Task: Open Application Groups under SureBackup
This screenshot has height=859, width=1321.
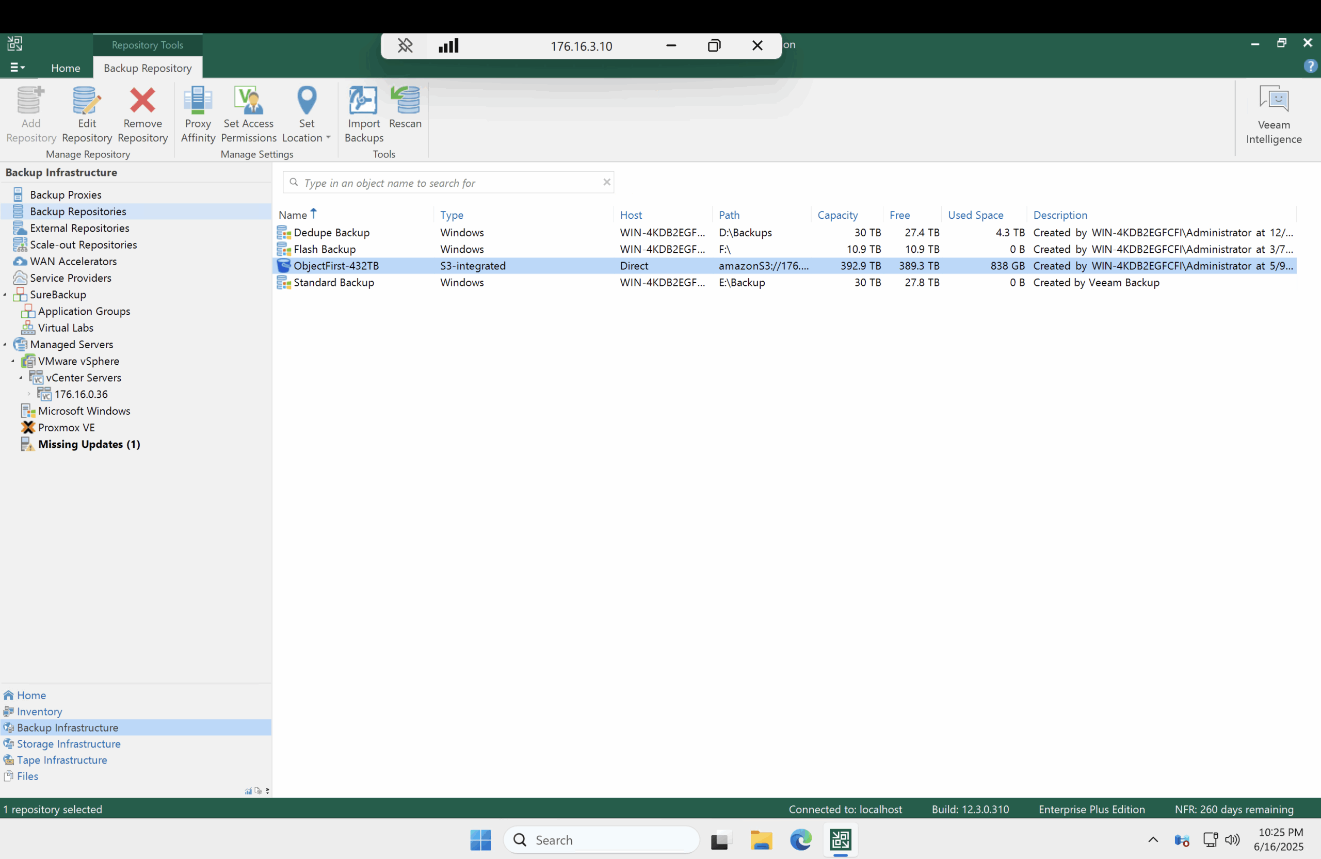Action: tap(84, 311)
